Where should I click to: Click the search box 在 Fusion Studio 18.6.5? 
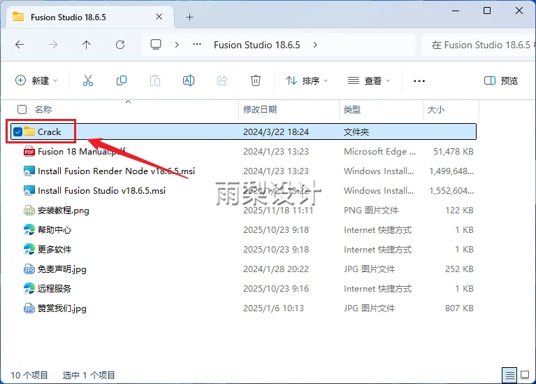[479, 45]
